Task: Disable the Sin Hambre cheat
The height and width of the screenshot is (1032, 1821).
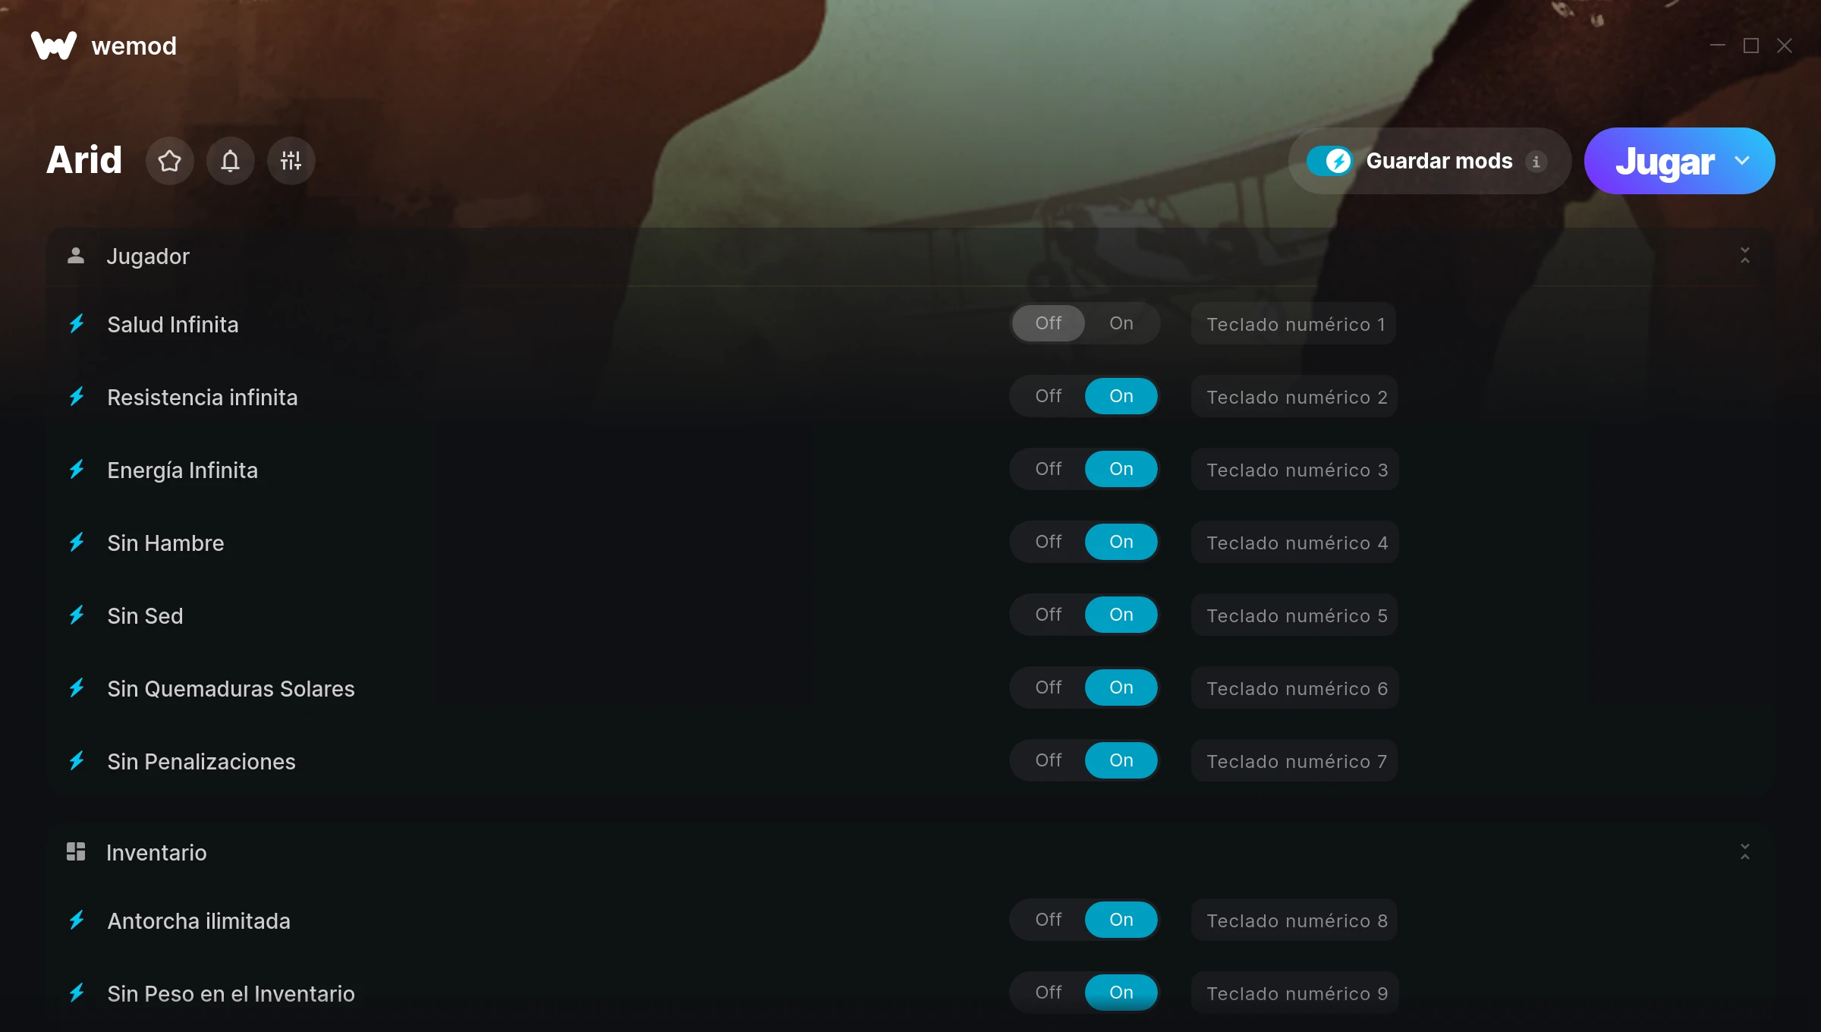Action: coord(1049,542)
